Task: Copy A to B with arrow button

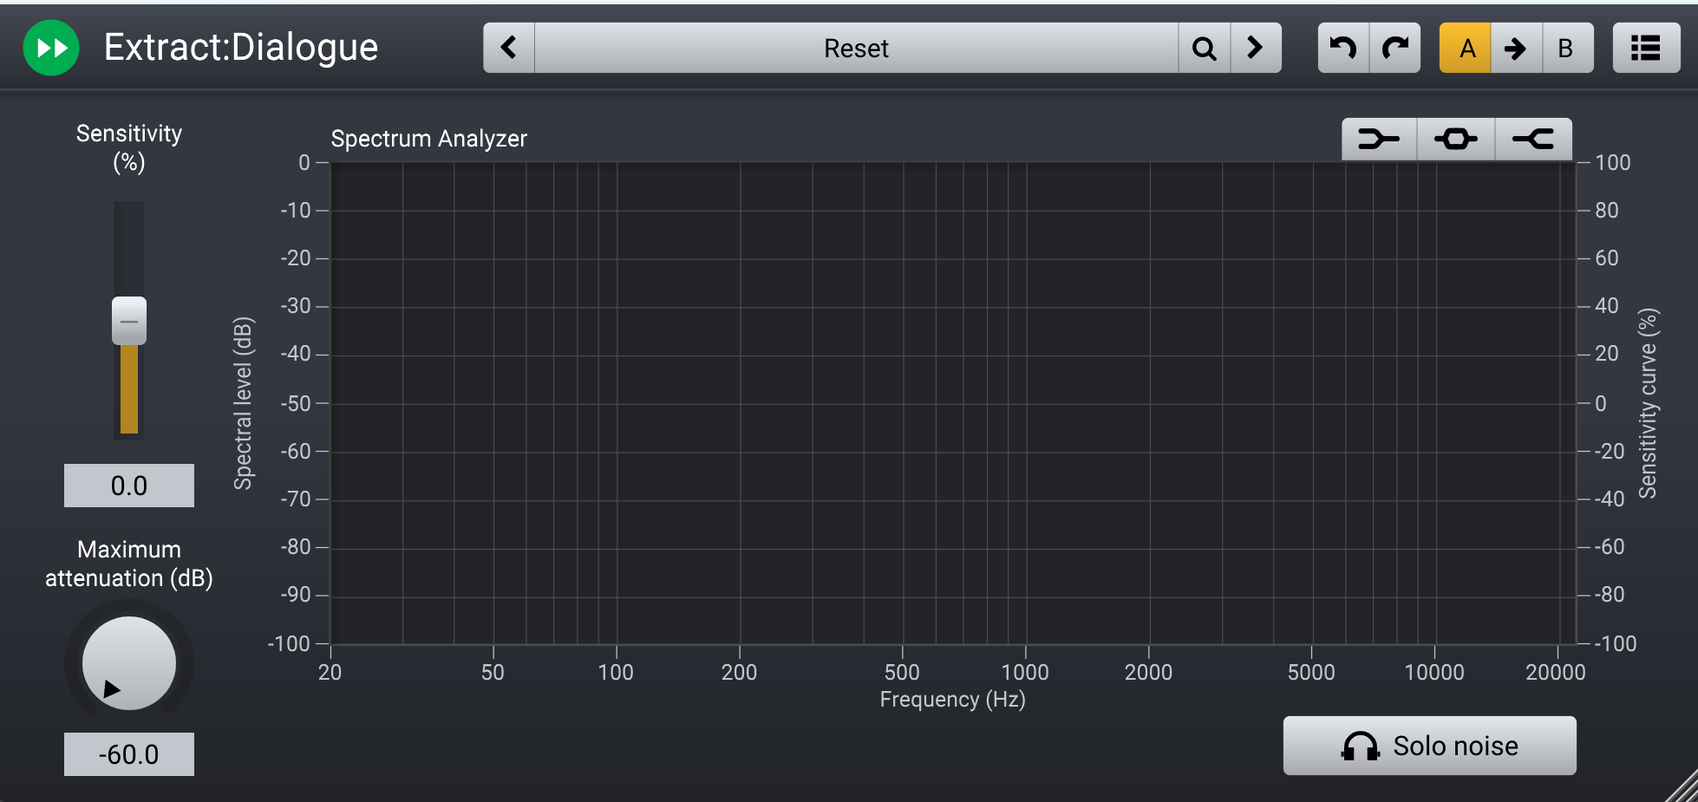Action: coord(1516,48)
